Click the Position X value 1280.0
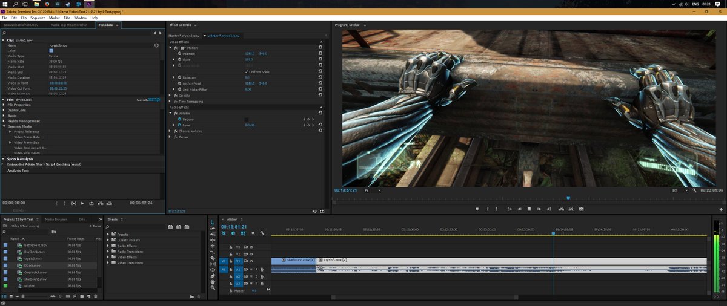 click(x=249, y=54)
